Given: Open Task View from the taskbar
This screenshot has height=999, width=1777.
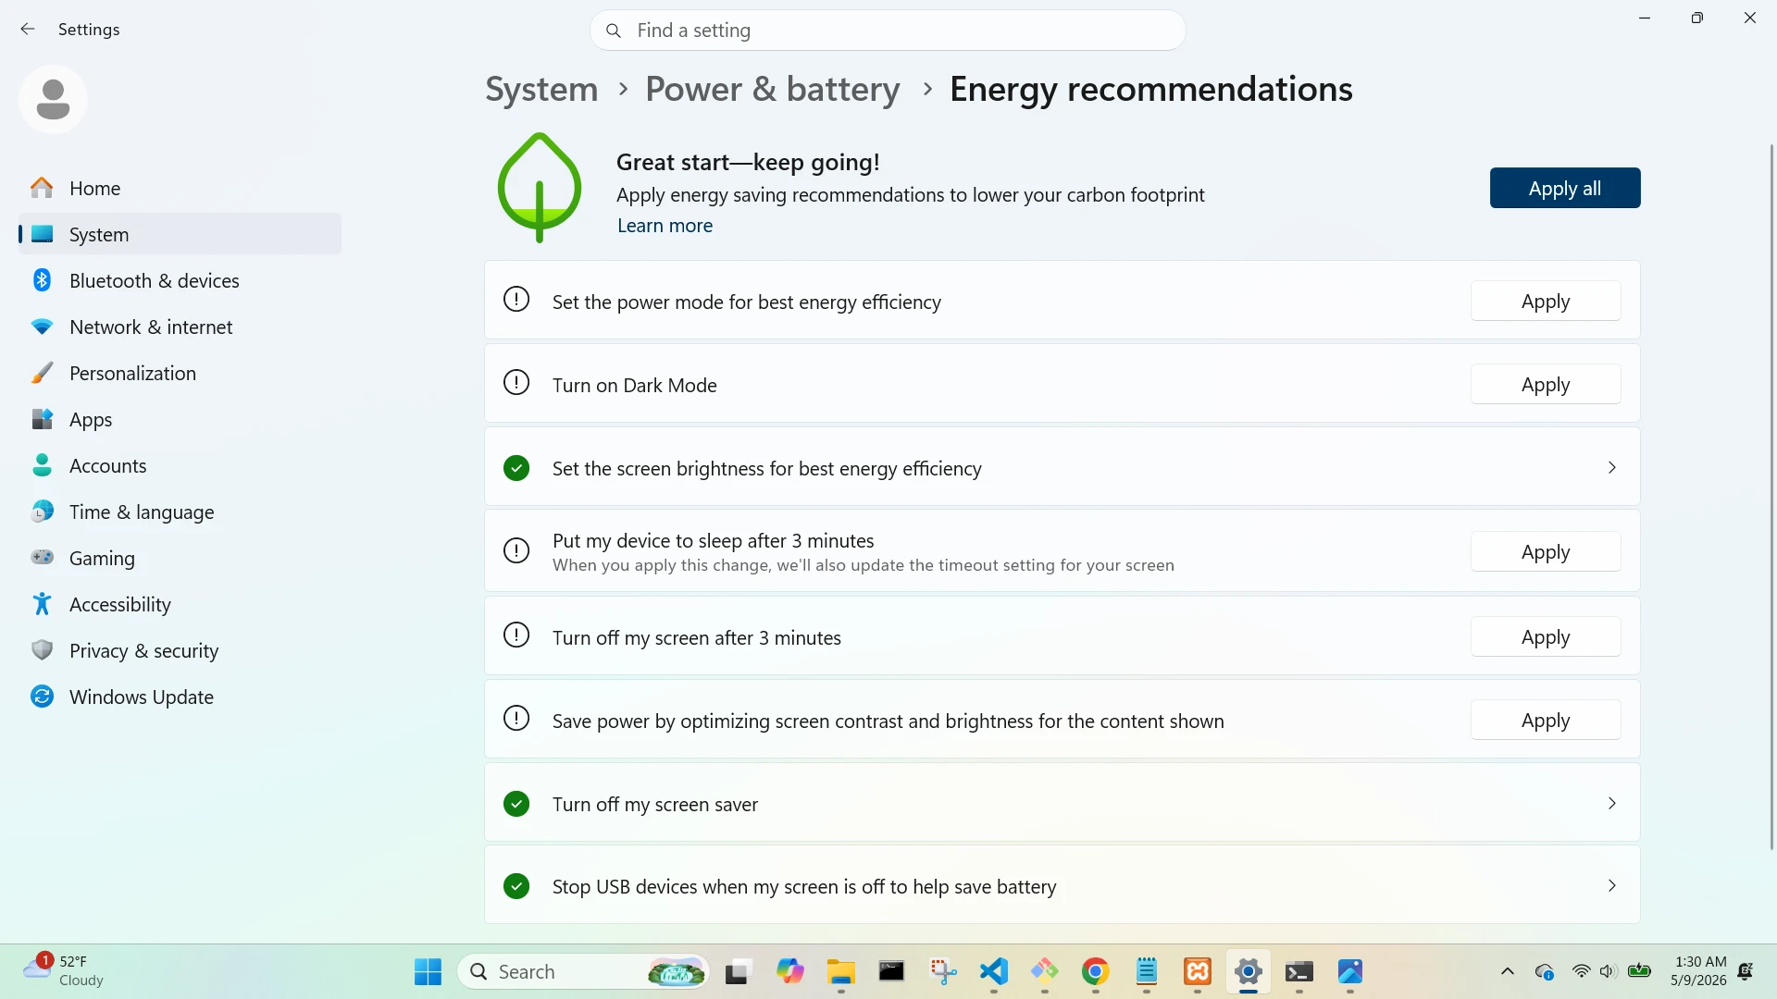Looking at the screenshot, I should 737,972.
